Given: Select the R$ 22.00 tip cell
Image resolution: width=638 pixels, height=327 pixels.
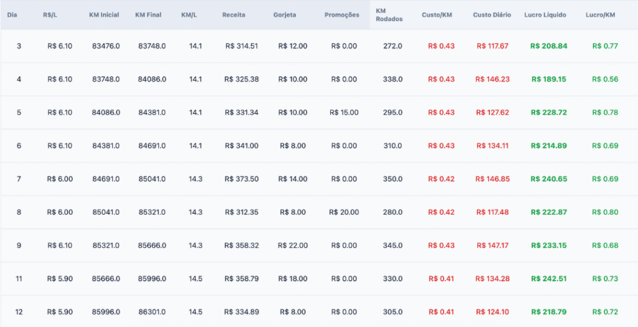Looking at the screenshot, I should pos(293,245).
